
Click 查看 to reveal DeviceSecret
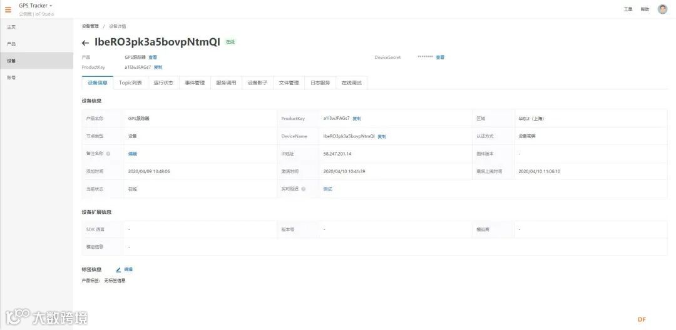coord(440,57)
